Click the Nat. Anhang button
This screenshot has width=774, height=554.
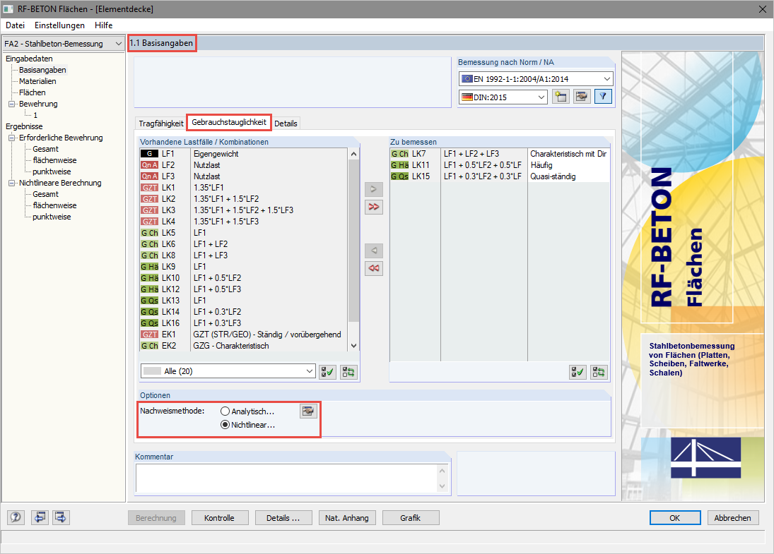(x=347, y=518)
